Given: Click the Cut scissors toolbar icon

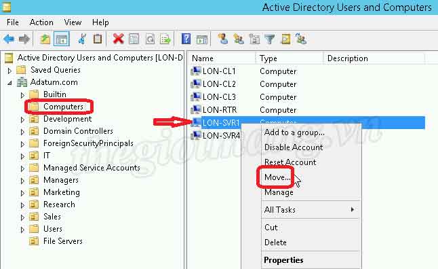Looking at the screenshot, I should [x=81, y=39].
